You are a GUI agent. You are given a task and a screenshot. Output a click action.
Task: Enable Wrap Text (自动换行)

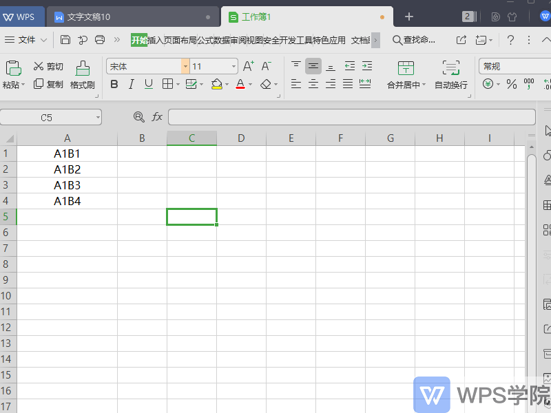click(450, 74)
